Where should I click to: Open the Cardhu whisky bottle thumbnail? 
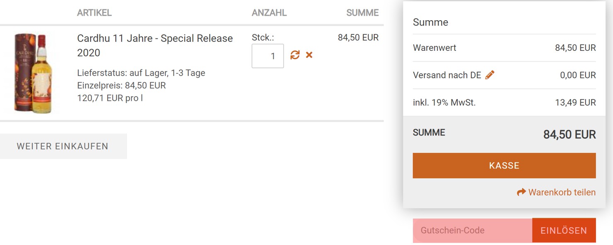coord(33,73)
